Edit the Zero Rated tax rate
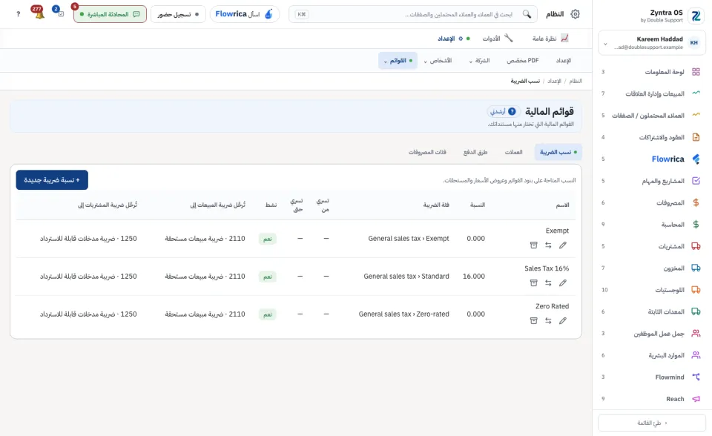 pos(563,320)
